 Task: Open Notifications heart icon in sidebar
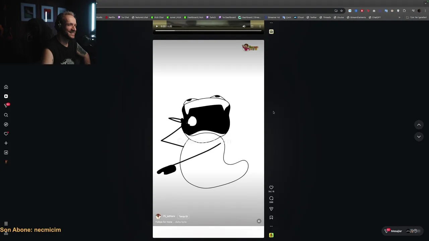6,134
